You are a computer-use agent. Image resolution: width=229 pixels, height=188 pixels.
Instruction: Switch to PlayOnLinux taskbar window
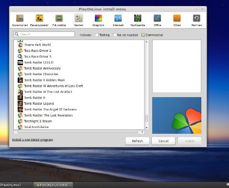point(16,185)
